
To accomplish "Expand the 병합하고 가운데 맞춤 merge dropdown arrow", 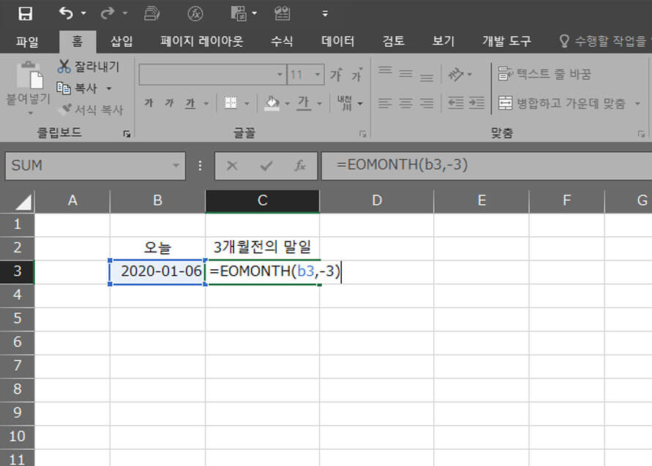I will coord(636,103).
